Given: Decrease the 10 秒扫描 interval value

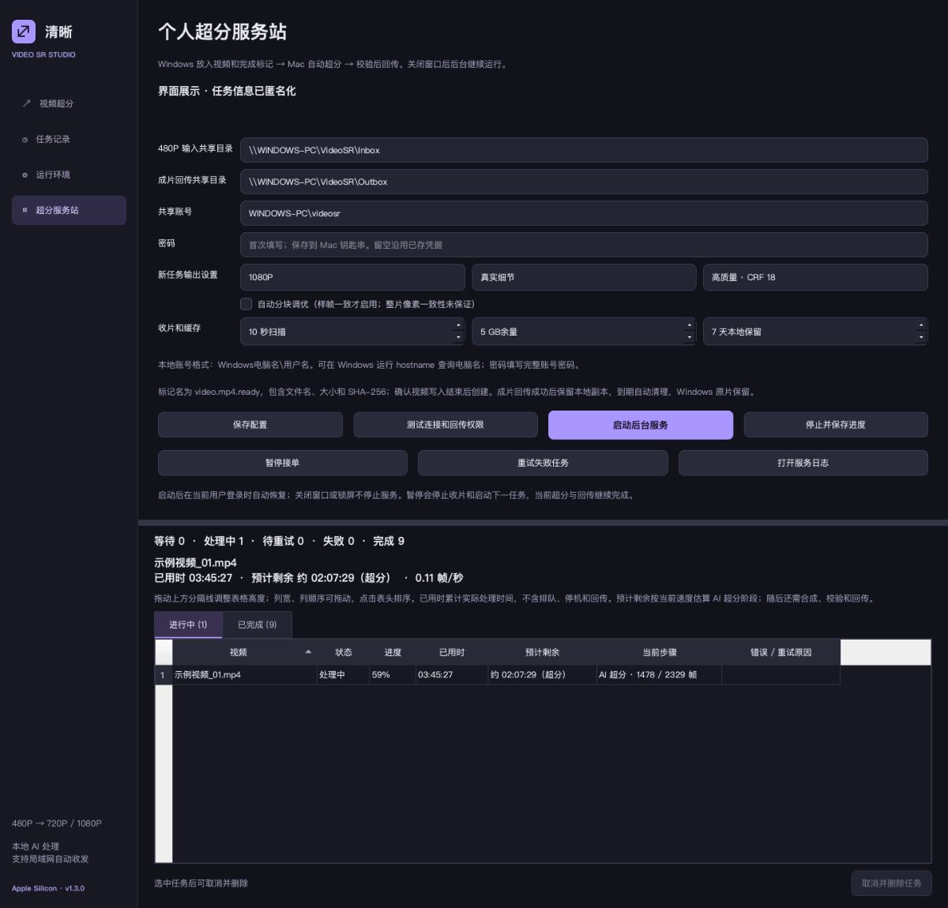Looking at the screenshot, I should coord(458,337).
